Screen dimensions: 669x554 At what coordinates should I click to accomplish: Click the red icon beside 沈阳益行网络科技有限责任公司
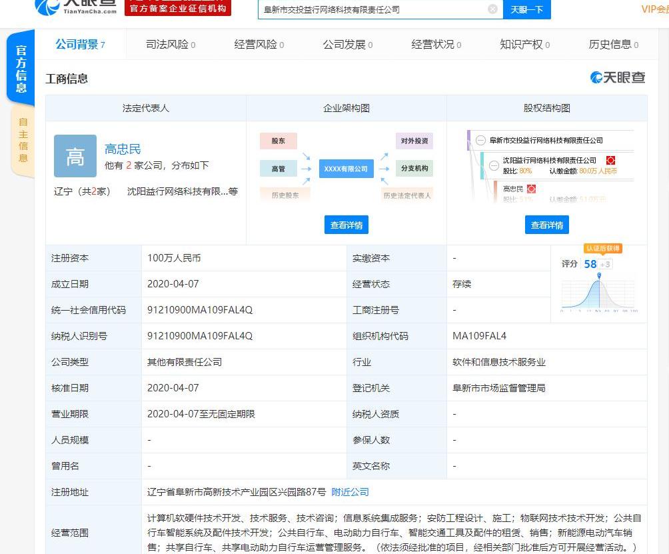click(x=610, y=161)
